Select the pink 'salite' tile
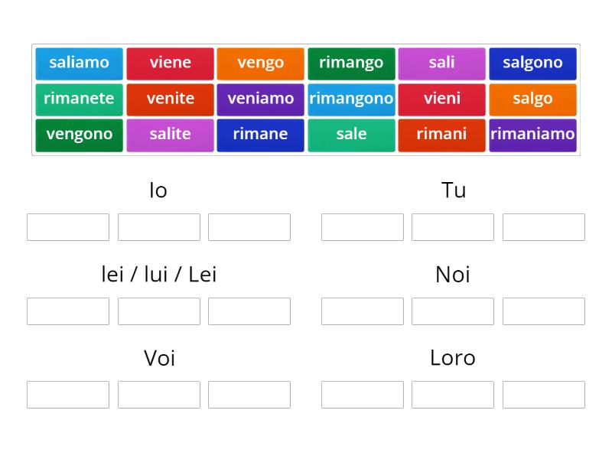This screenshot has width=612, height=459. [170, 135]
